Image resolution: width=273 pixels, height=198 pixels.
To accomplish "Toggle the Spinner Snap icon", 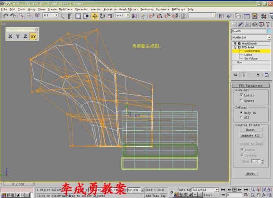I will tap(175, 16).
